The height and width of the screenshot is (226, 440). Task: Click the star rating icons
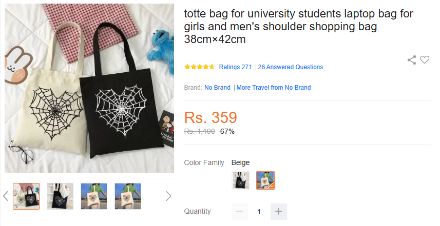click(x=200, y=67)
